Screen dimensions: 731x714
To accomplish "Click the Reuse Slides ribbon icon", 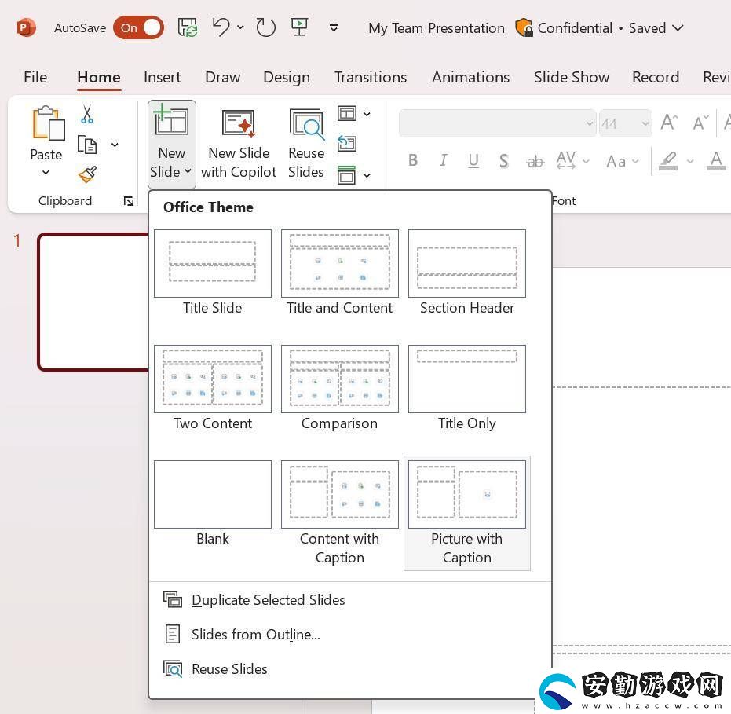I will pos(306,144).
